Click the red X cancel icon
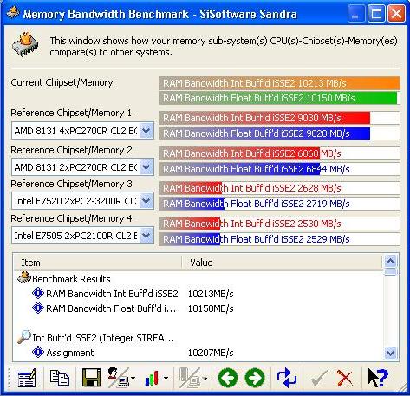The height and width of the screenshot is (396, 410). (x=345, y=378)
